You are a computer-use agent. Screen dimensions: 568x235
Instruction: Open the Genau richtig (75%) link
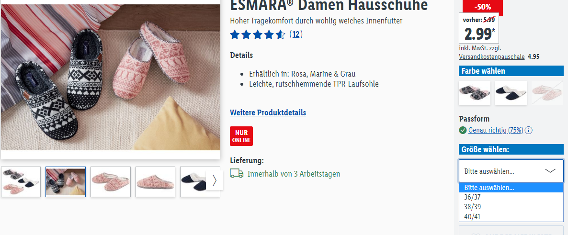click(x=496, y=130)
